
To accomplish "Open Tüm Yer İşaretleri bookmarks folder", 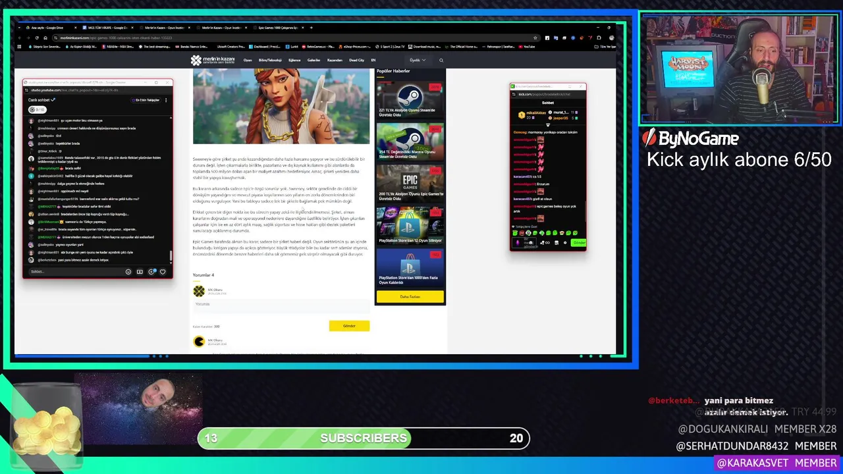I will point(606,47).
